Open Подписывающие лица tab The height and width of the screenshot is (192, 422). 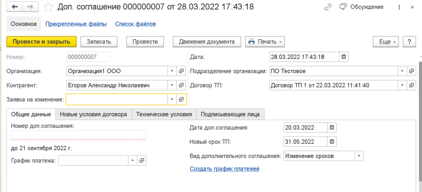230,114
